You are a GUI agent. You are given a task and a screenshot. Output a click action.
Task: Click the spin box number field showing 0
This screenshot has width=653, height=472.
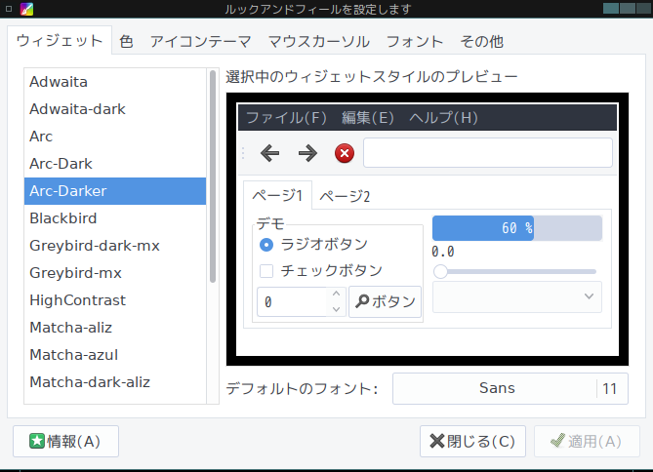click(292, 301)
